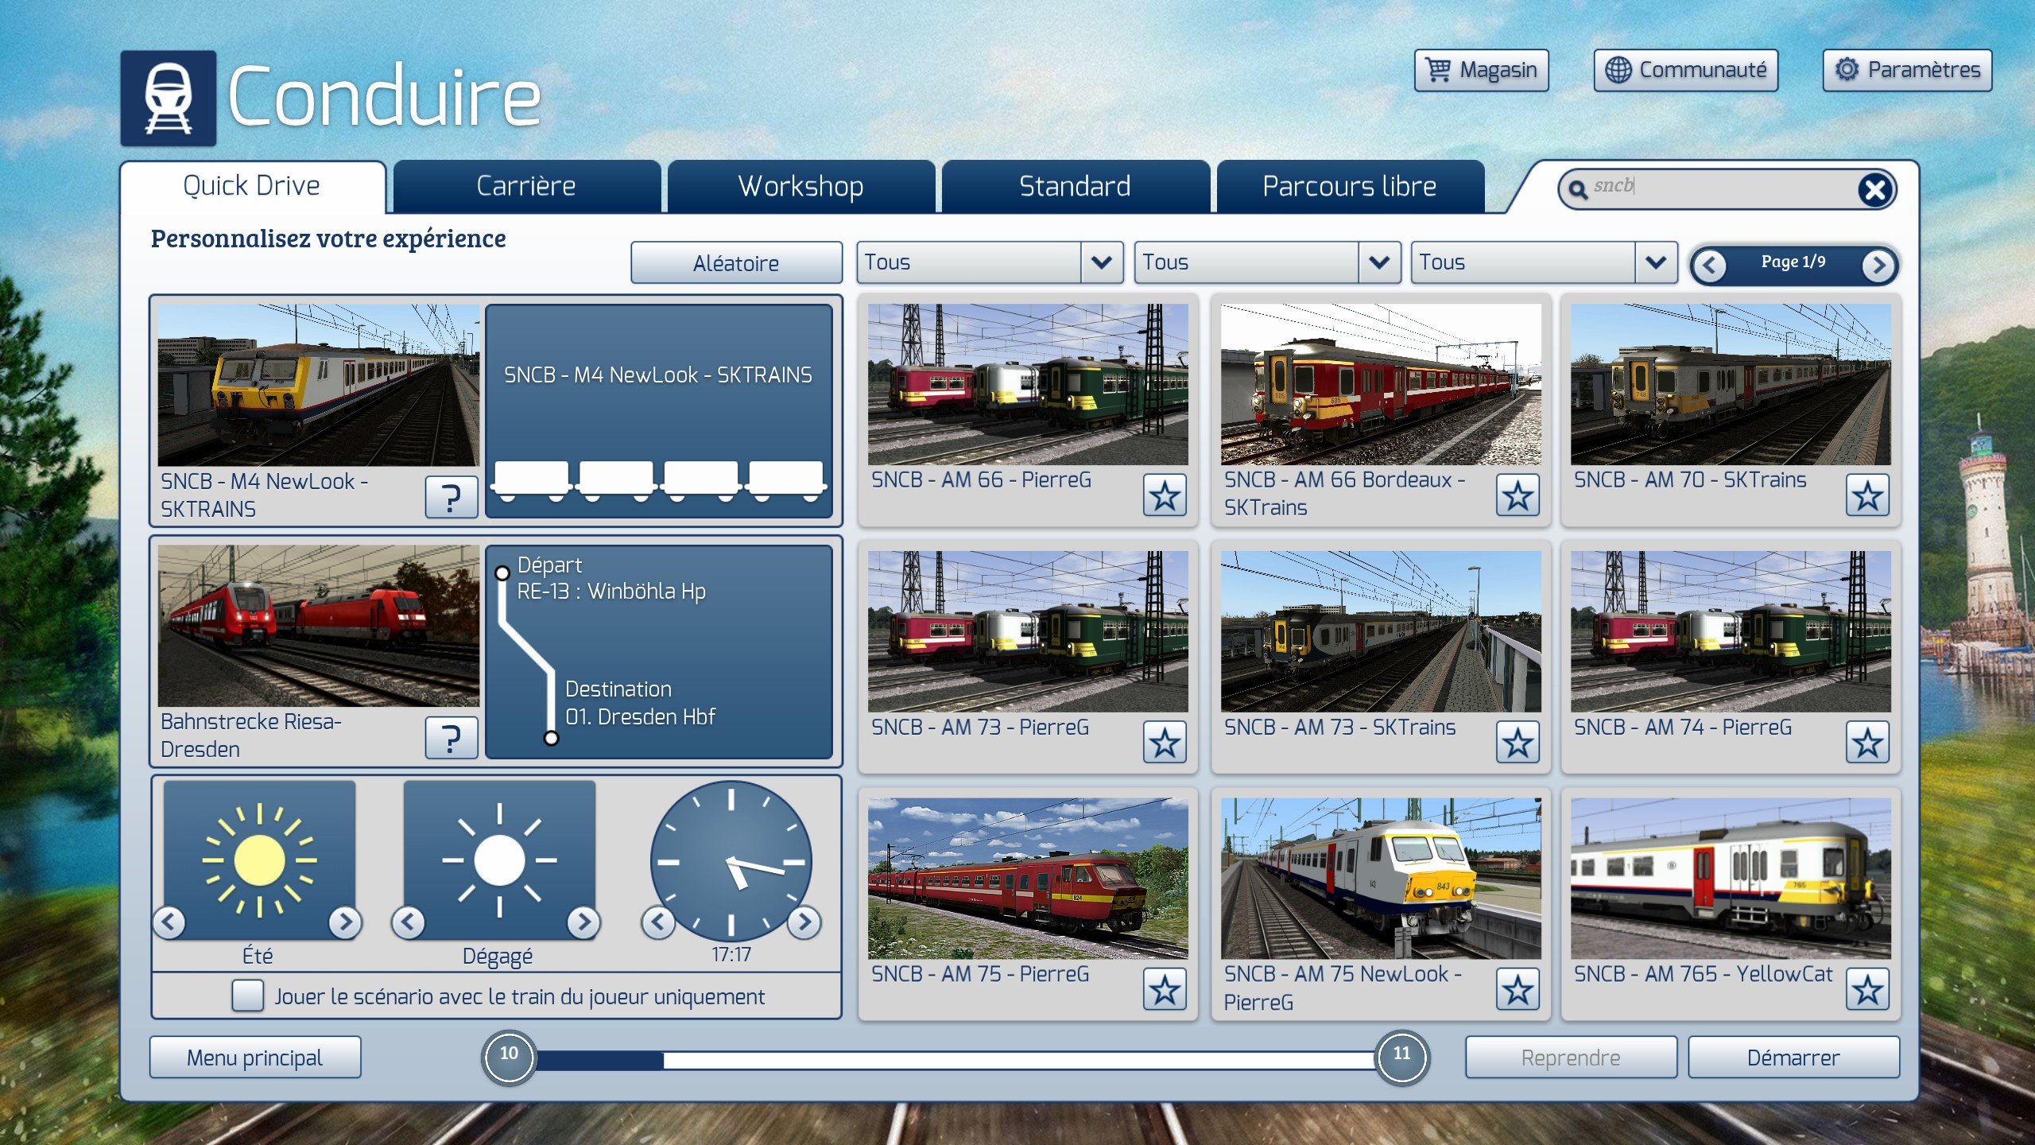2035x1145 pixels.
Task: Switch to previous weather before Dégagé
Action: pyautogui.click(x=409, y=922)
